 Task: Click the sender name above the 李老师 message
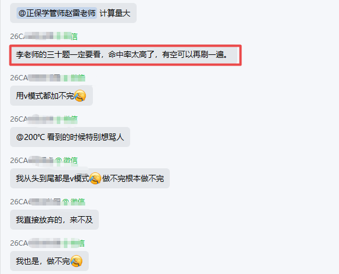point(44,36)
